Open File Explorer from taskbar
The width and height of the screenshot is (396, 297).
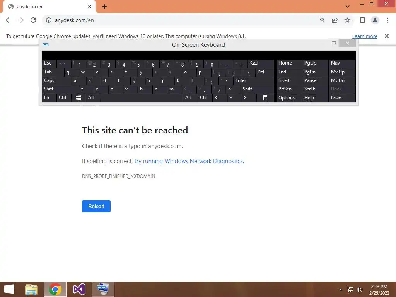click(x=31, y=289)
